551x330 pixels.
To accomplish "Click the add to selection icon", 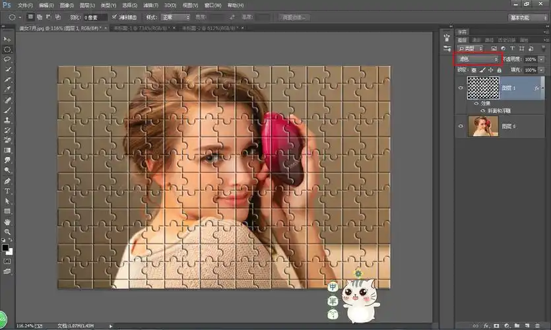I will click(x=40, y=17).
